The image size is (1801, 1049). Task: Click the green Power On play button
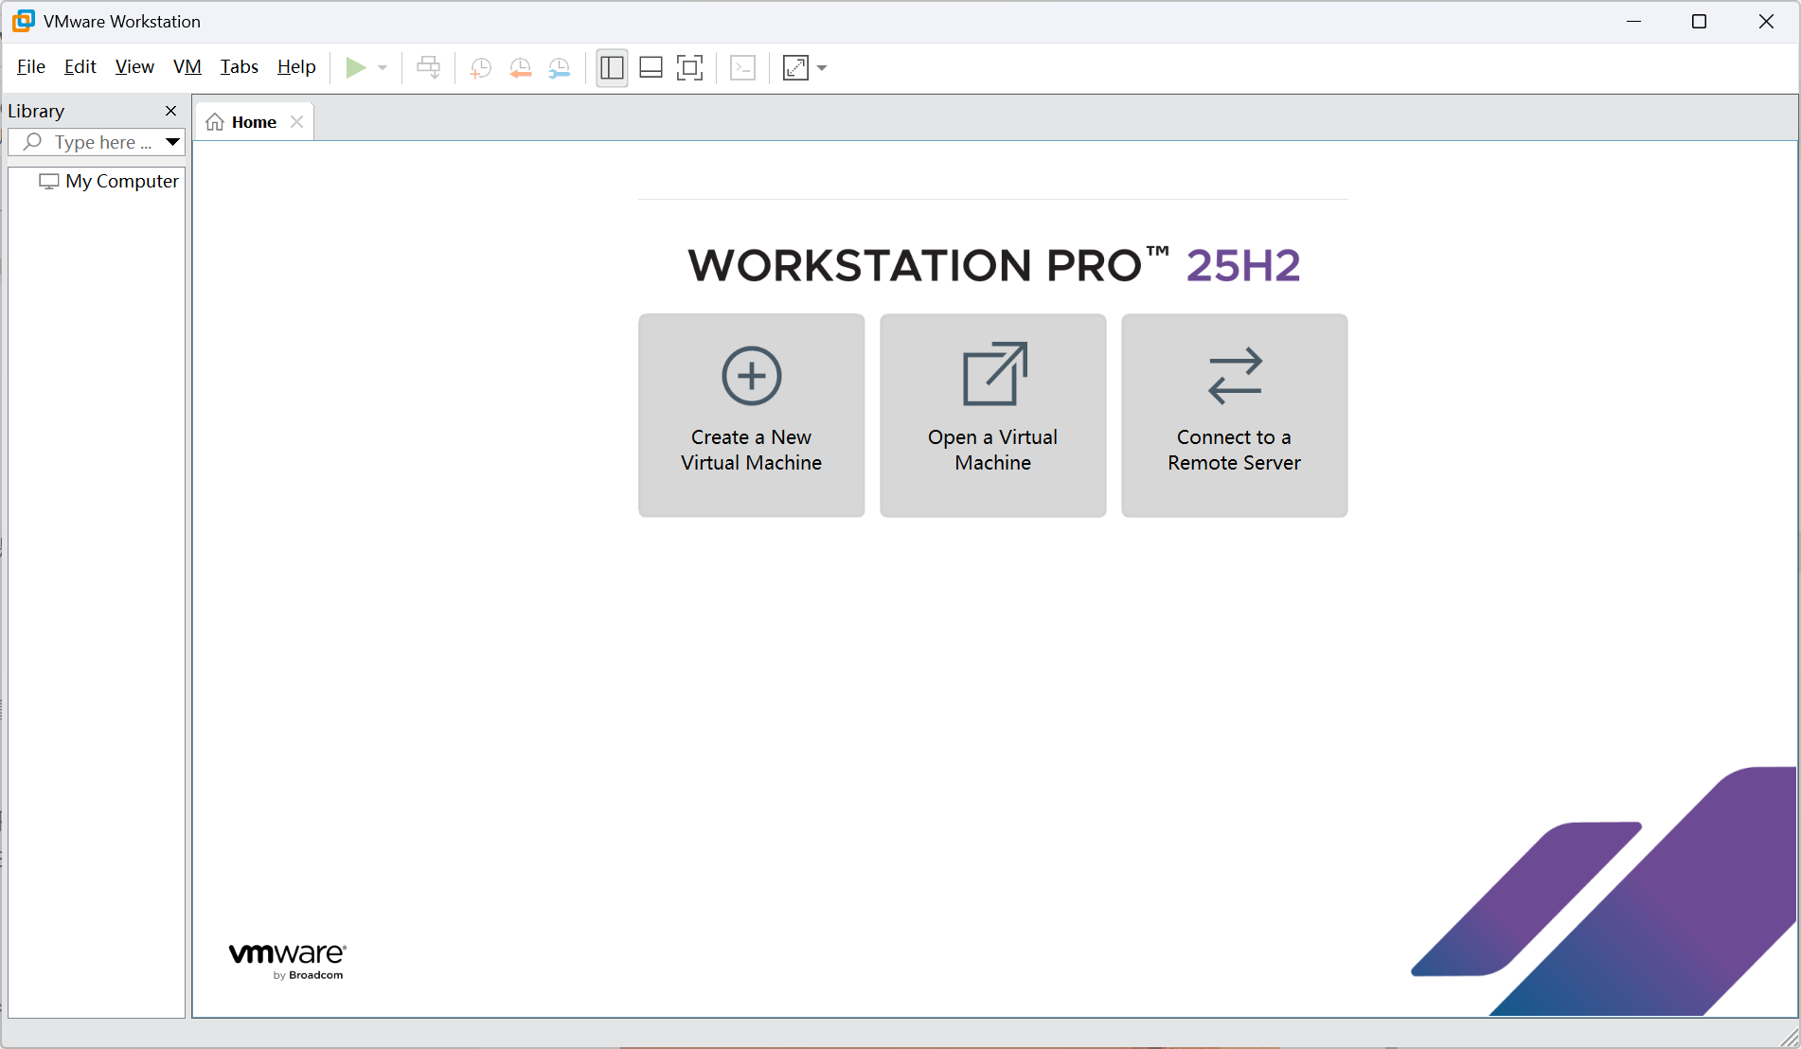[356, 67]
